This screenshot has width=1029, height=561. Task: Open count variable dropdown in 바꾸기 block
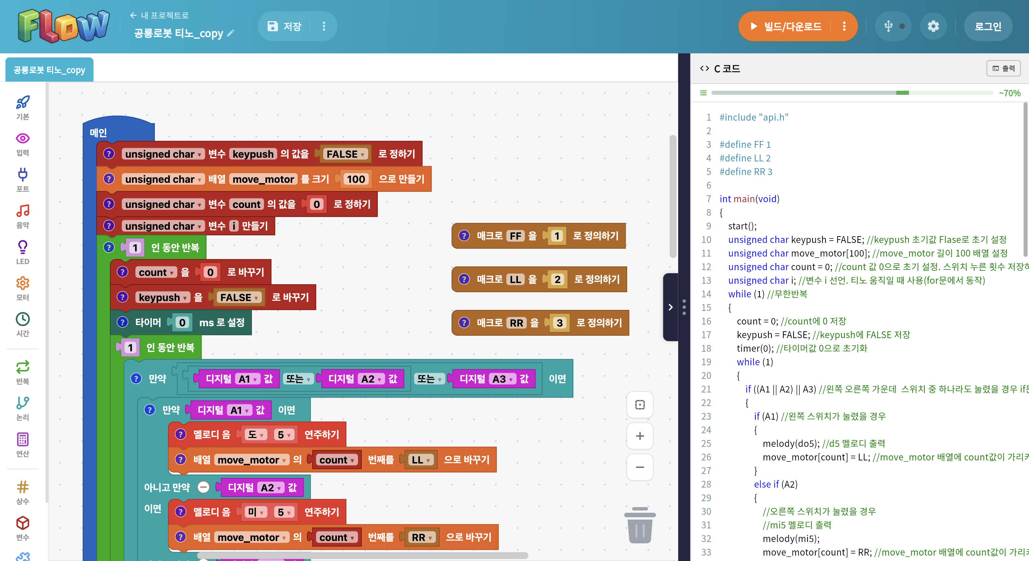(156, 272)
